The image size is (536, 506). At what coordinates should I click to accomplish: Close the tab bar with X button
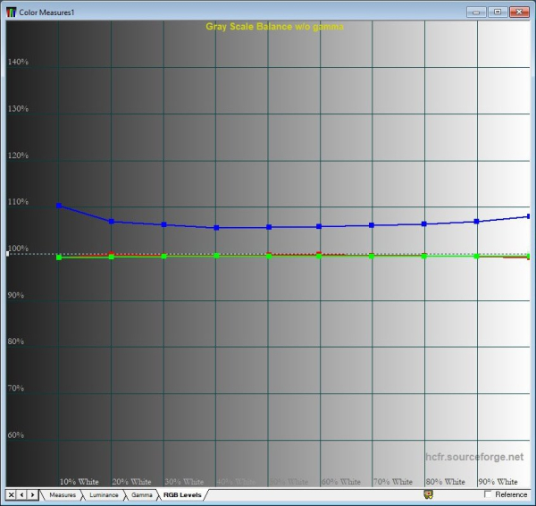(11, 494)
